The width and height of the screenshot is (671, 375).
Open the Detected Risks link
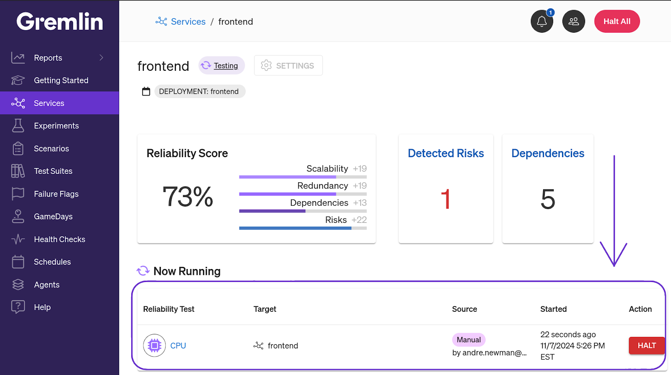click(446, 153)
